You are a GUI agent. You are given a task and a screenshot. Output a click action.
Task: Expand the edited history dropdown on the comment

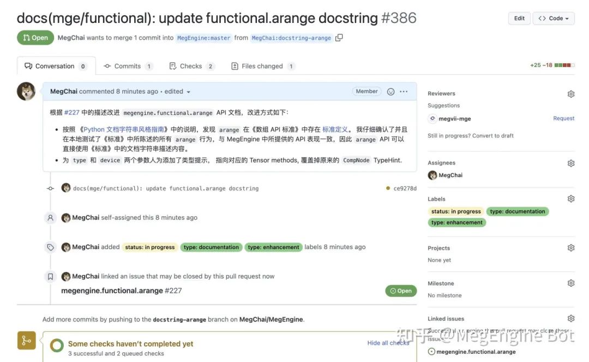tap(177, 92)
